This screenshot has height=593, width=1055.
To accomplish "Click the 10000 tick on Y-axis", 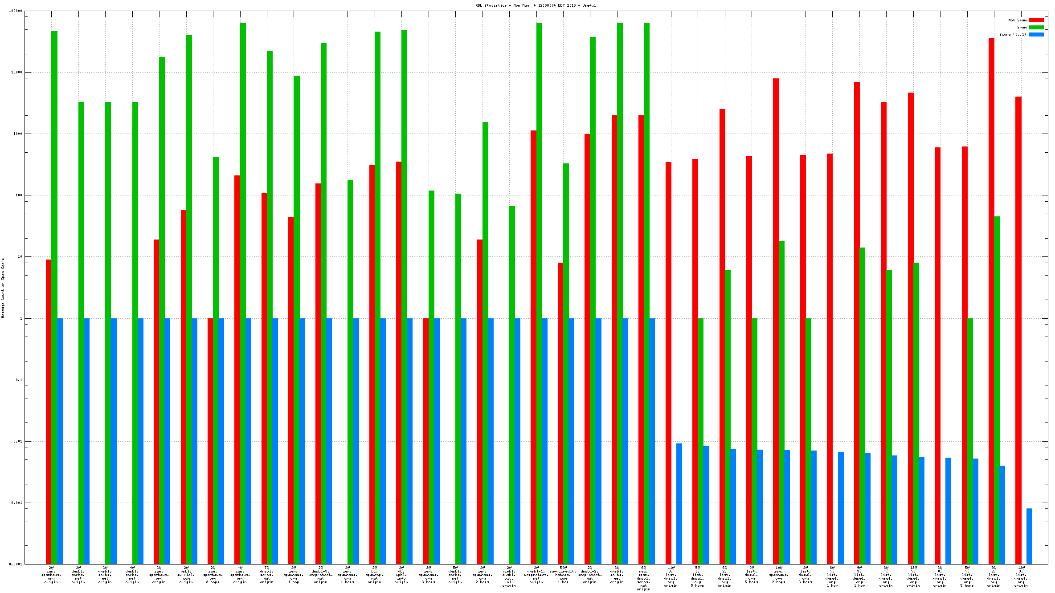I will (x=17, y=72).
